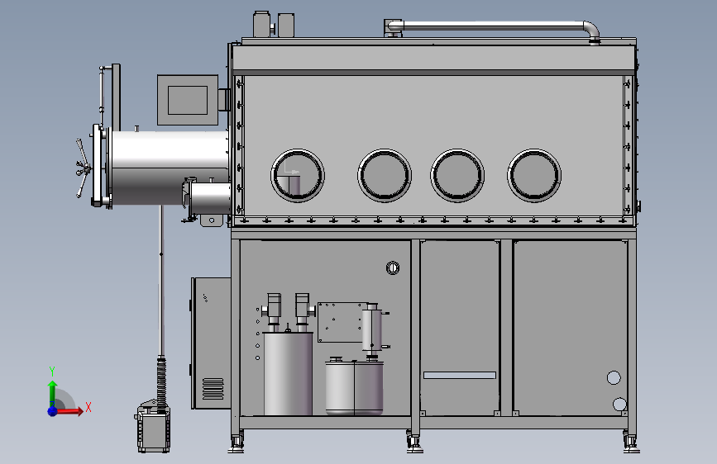The image size is (717, 464).
Task: Select the touchscreen control panel display
Action: click(x=188, y=100)
